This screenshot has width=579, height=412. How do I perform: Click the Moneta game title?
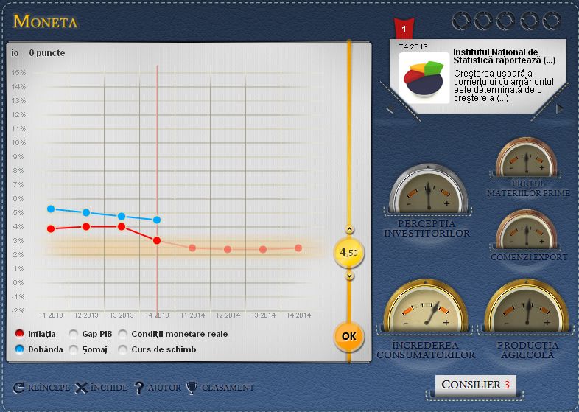pos(45,21)
